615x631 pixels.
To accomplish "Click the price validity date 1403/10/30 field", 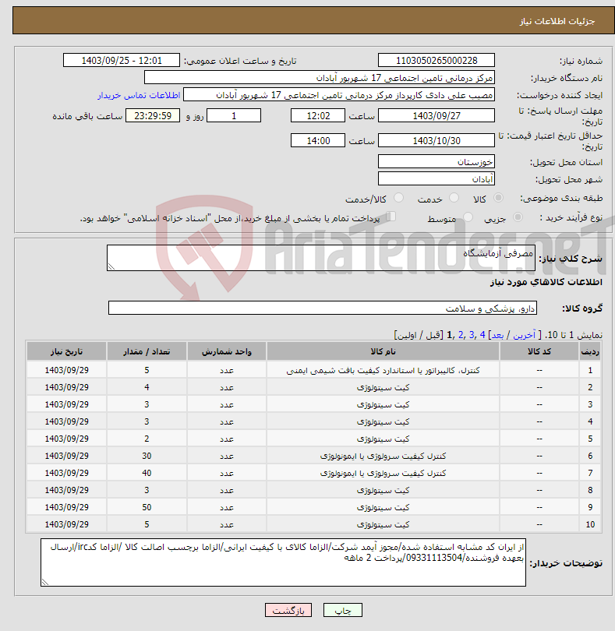I will tap(437, 140).
